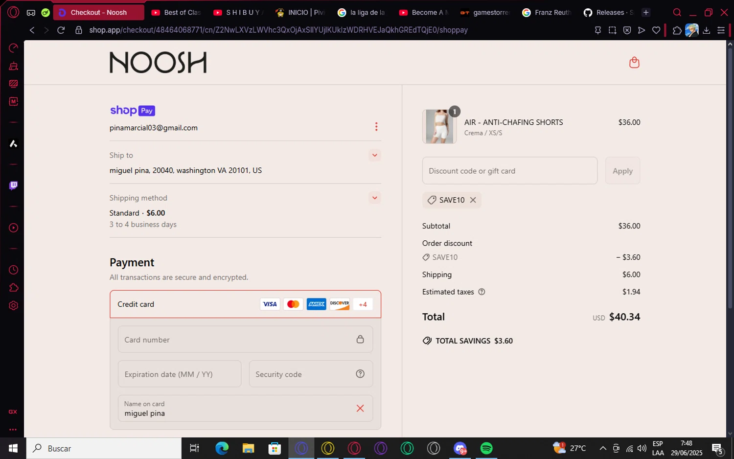Click the NOOSH store logo
The width and height of the screenshot is (734, 459).
[158, 63]
